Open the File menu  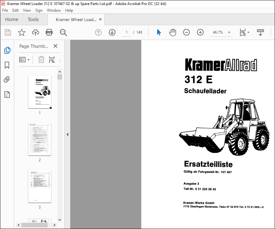(5, 10)
